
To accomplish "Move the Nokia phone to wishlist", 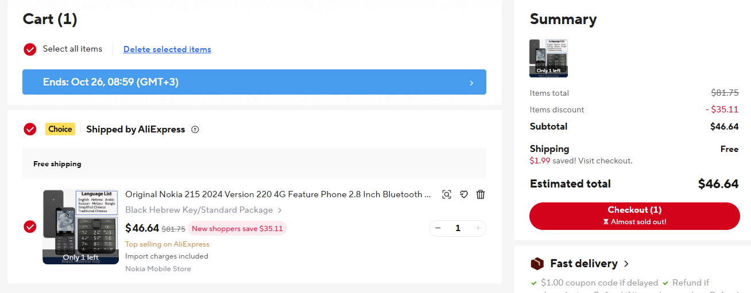I will pos(464,194).
